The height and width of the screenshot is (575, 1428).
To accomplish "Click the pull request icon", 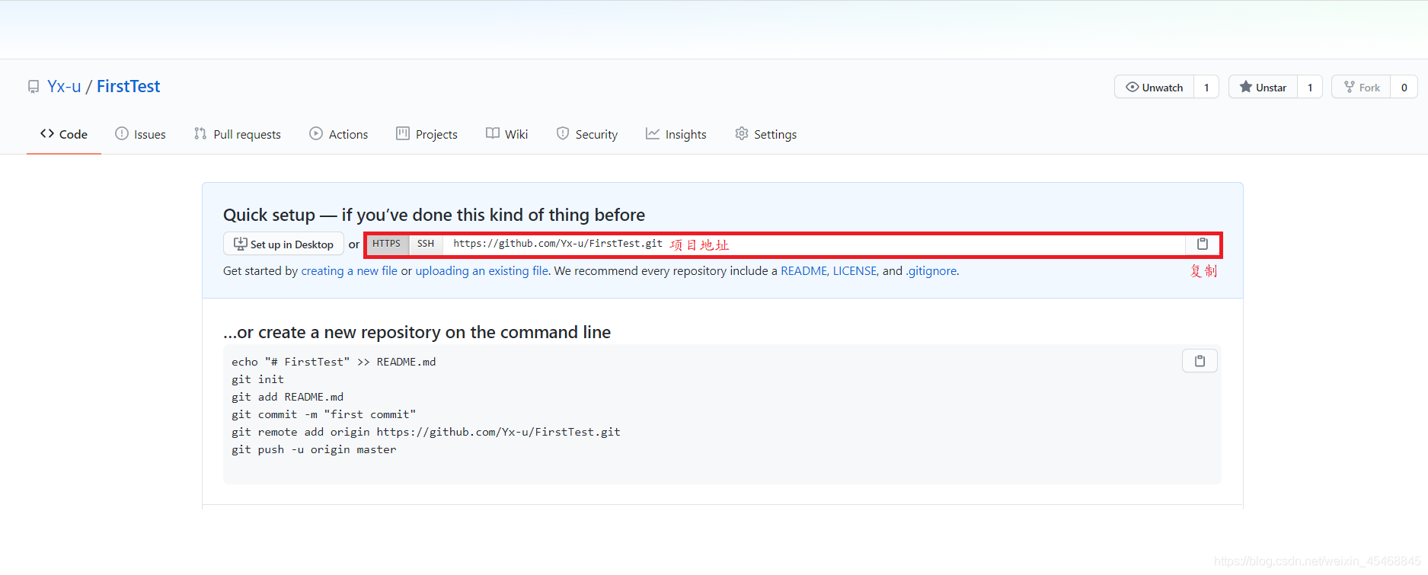I will pos(200,133).
